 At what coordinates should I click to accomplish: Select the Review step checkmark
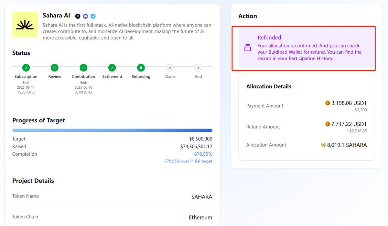55,68
